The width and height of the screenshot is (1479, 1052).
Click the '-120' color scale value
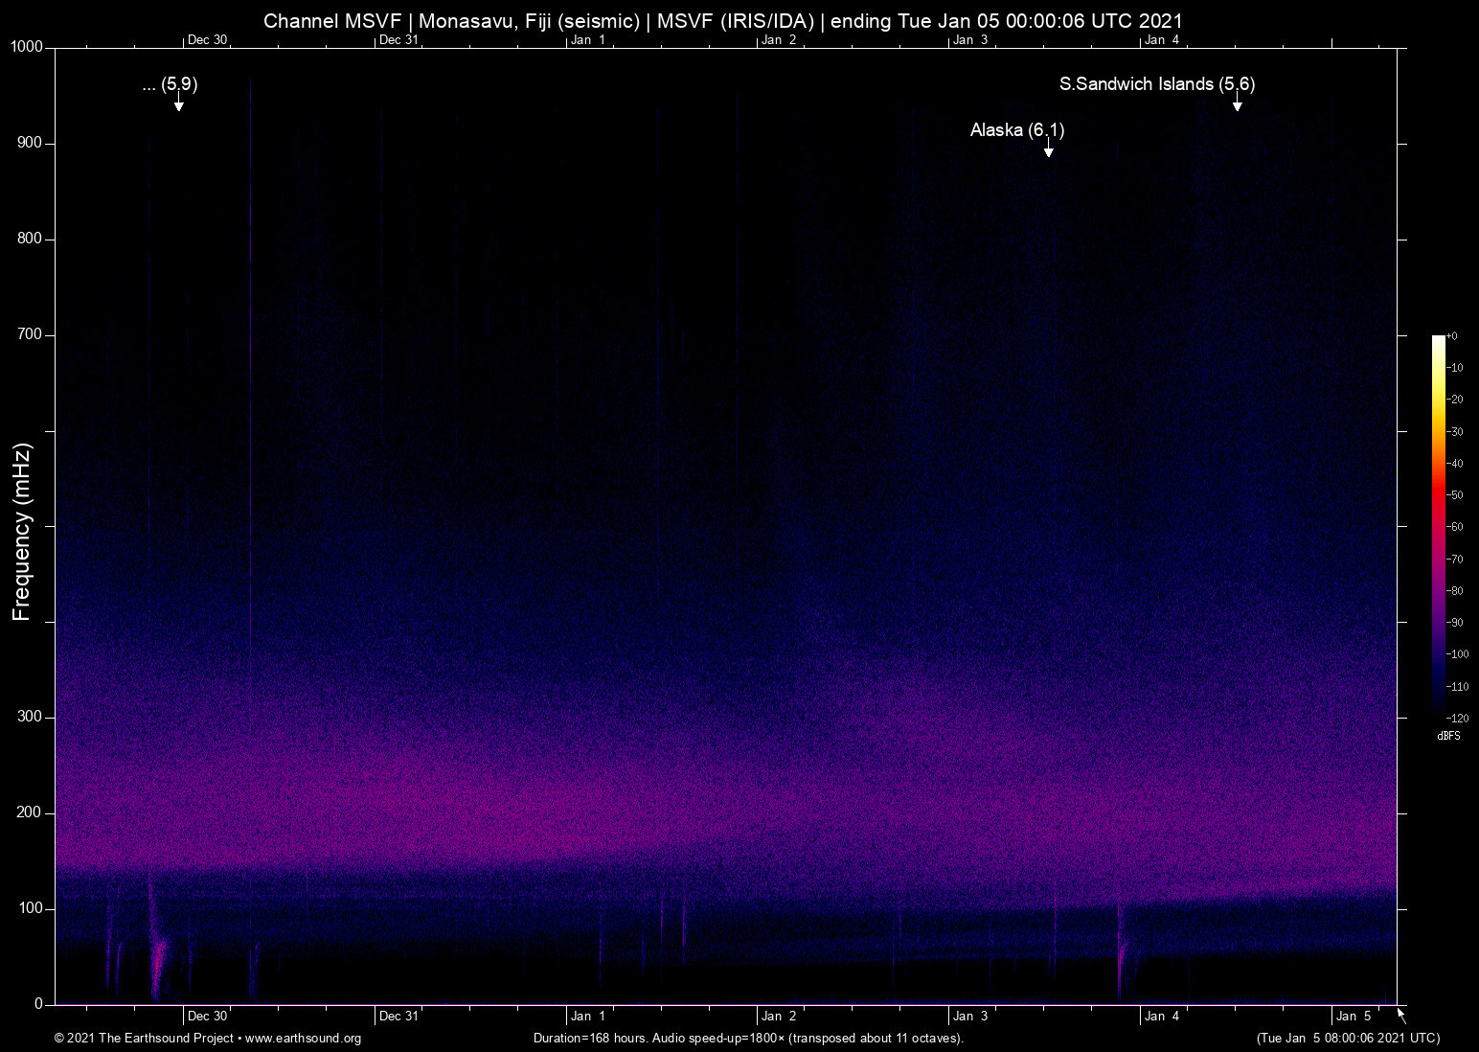click(x=1457, y=718)
